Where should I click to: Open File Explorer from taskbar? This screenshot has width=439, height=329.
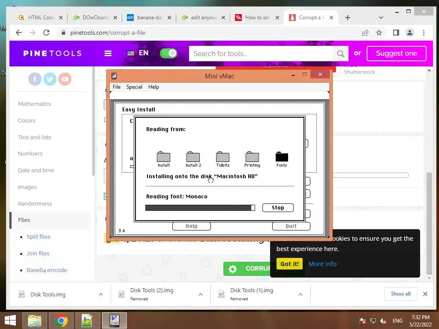click(35, 320)
